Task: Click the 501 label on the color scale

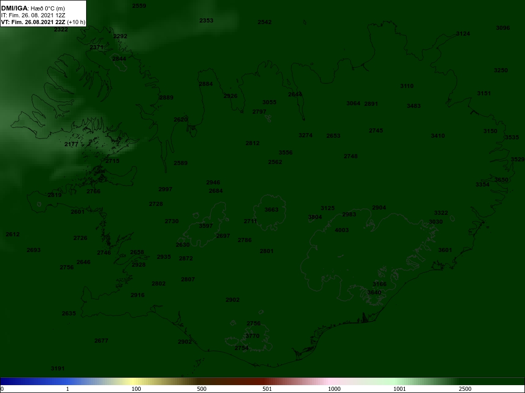Action: tap(267, 389)
